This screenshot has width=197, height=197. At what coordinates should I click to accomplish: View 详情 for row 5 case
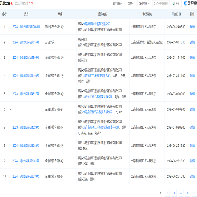click(192, 94)
